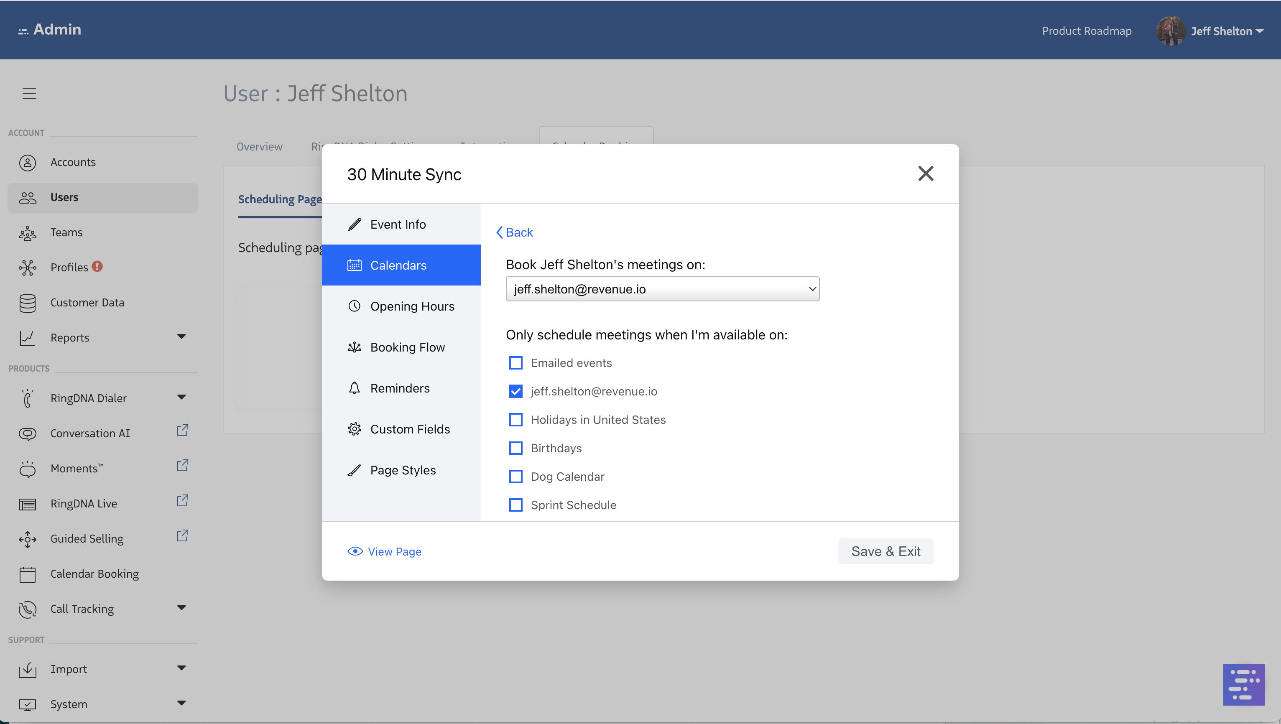Enable the Holidays in United States checkbox
Screen dimensions: 1281x724
[x=515, y=420]
